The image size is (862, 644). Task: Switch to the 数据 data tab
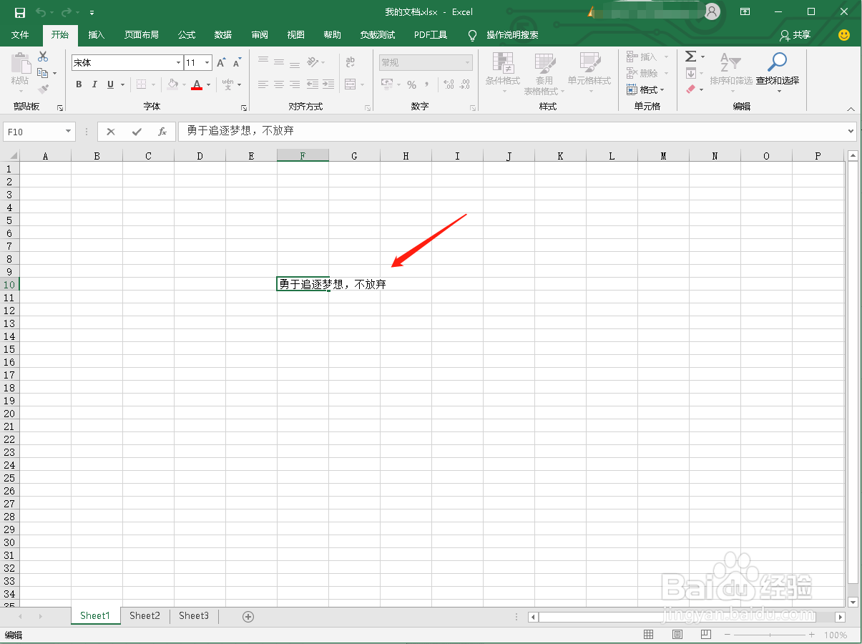pos(223,35)
